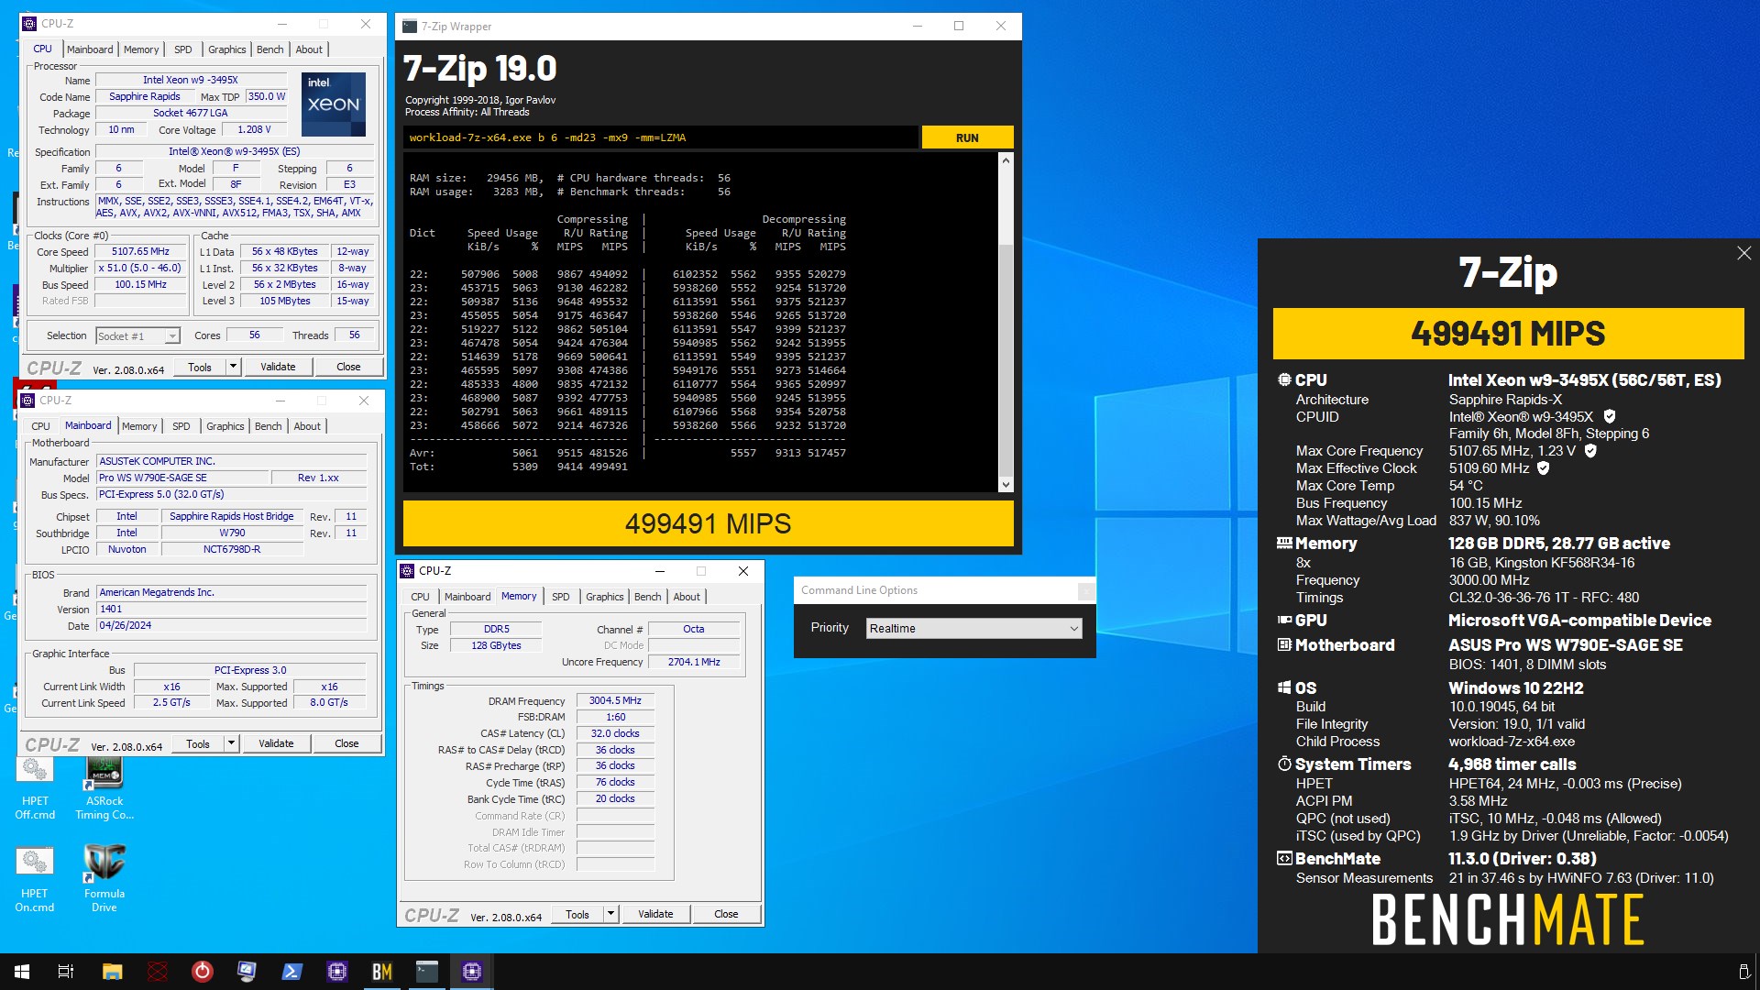Open Task View in the taskbar
This screenshot has width=1760, height=990.
[65, 972]
